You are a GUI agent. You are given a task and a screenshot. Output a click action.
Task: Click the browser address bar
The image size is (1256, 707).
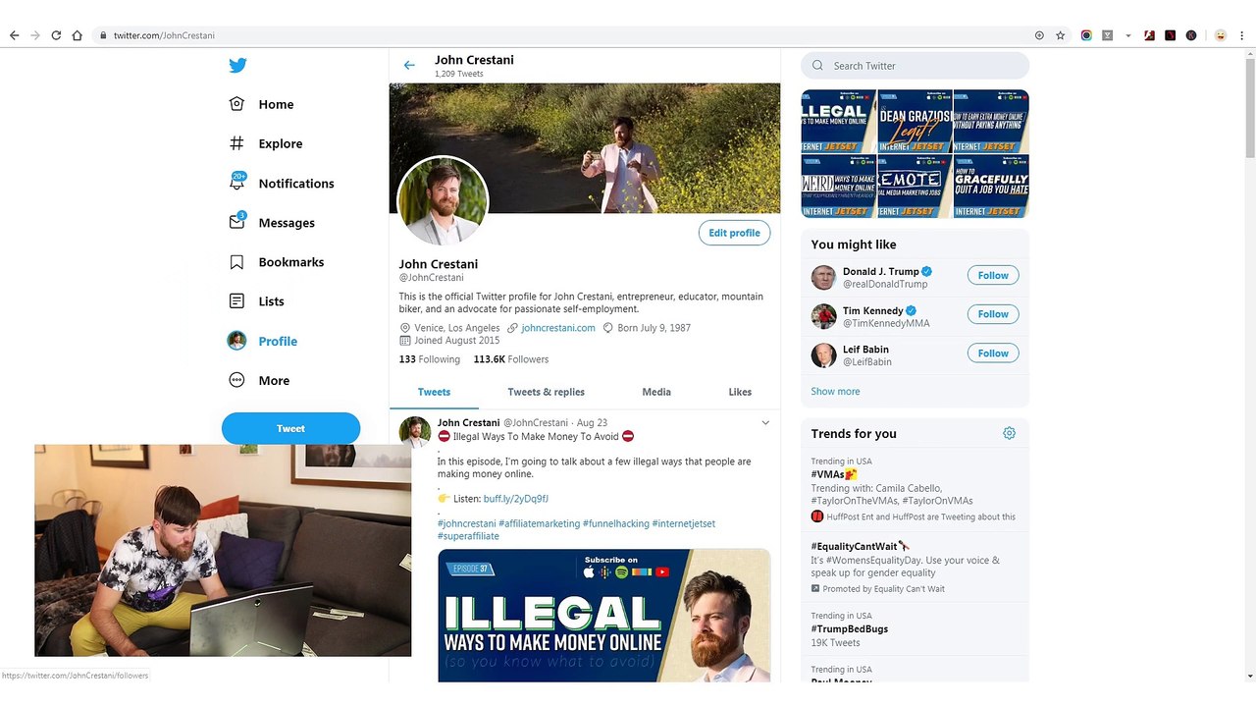point(564,35)
